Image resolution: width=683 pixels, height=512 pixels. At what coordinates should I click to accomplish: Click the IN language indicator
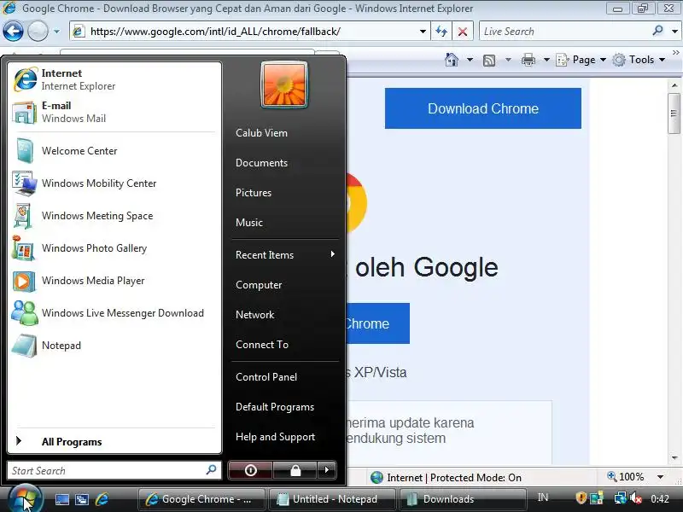[543, 497]
